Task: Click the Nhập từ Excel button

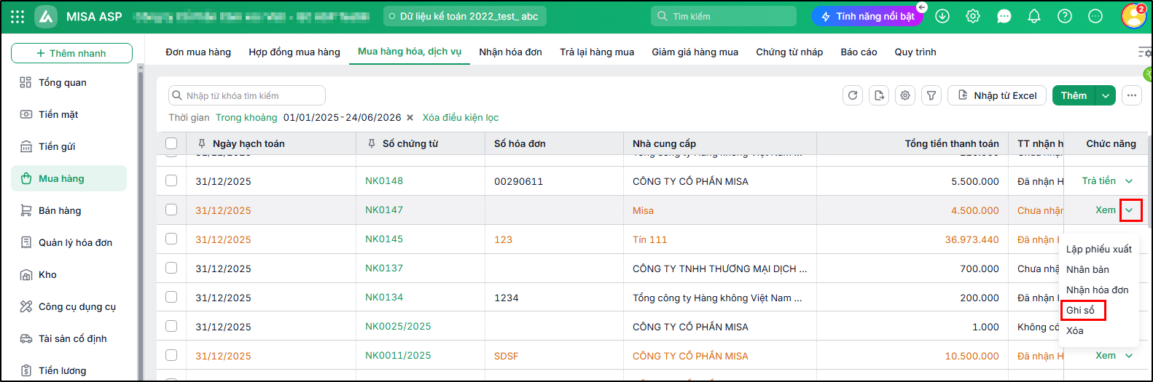Action: point(997,95)
